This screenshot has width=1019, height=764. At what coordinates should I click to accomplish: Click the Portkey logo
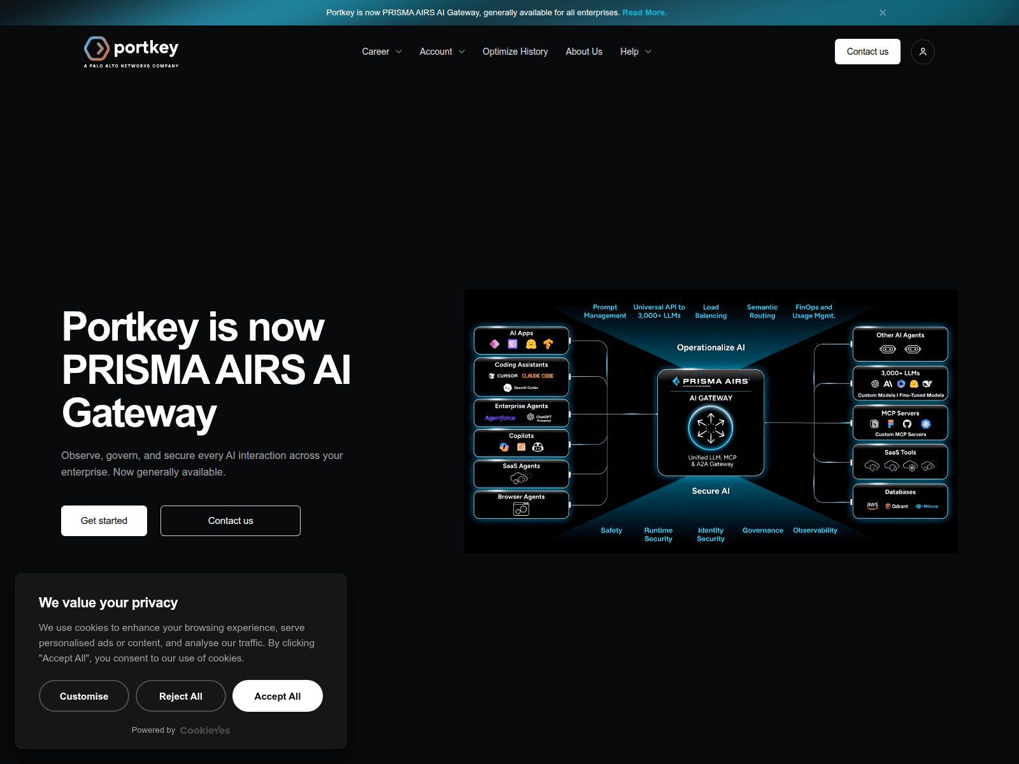tap(131, 52)
